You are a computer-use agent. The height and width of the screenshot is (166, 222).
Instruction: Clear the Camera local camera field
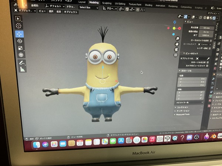point(210,45)
